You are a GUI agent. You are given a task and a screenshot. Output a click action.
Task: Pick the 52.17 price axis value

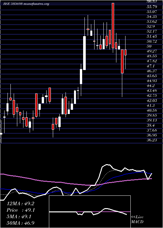click(x=152, y=31)
